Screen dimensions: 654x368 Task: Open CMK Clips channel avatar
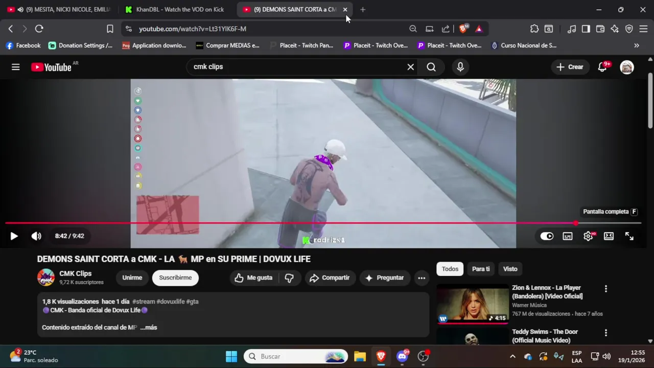[46, 278]
